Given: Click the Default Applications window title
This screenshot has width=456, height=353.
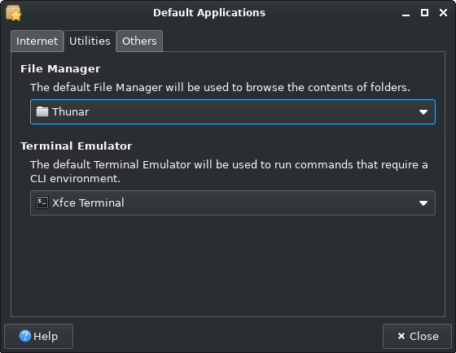Looking at the screenshot, I should click(209, 13).
